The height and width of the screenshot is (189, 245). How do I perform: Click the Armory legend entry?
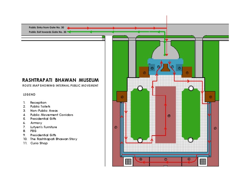click(36, 123)
